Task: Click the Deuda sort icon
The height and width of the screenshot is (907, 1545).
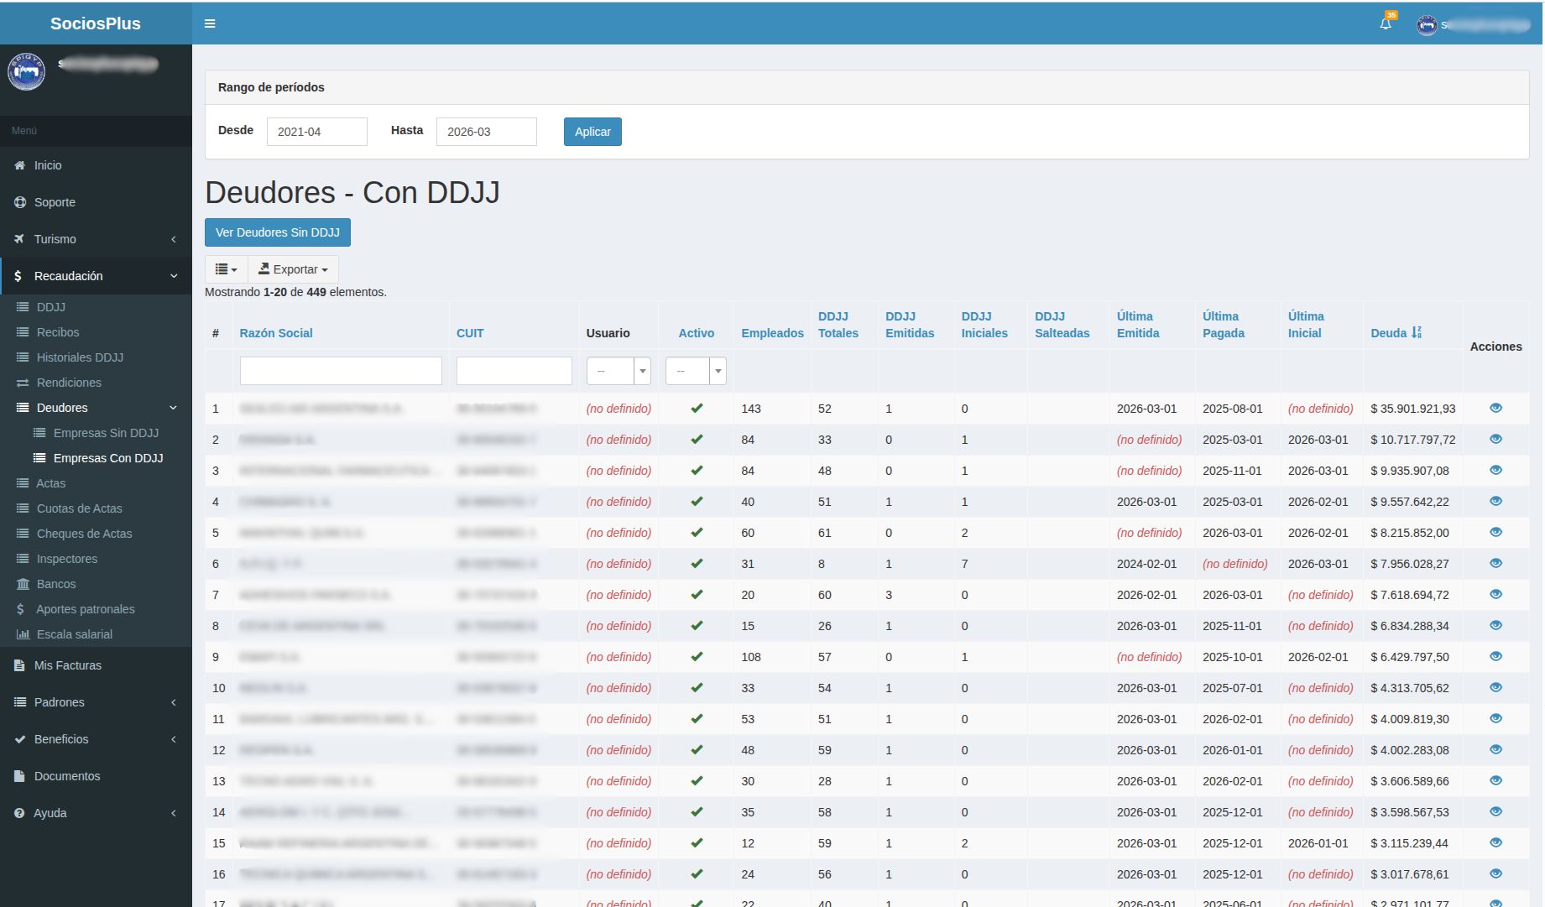Action: [1417, 333]
